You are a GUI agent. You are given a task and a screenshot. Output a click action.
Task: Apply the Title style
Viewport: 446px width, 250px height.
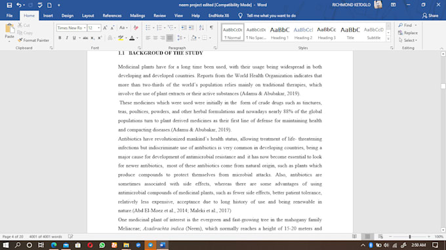[x=350, y=33]
